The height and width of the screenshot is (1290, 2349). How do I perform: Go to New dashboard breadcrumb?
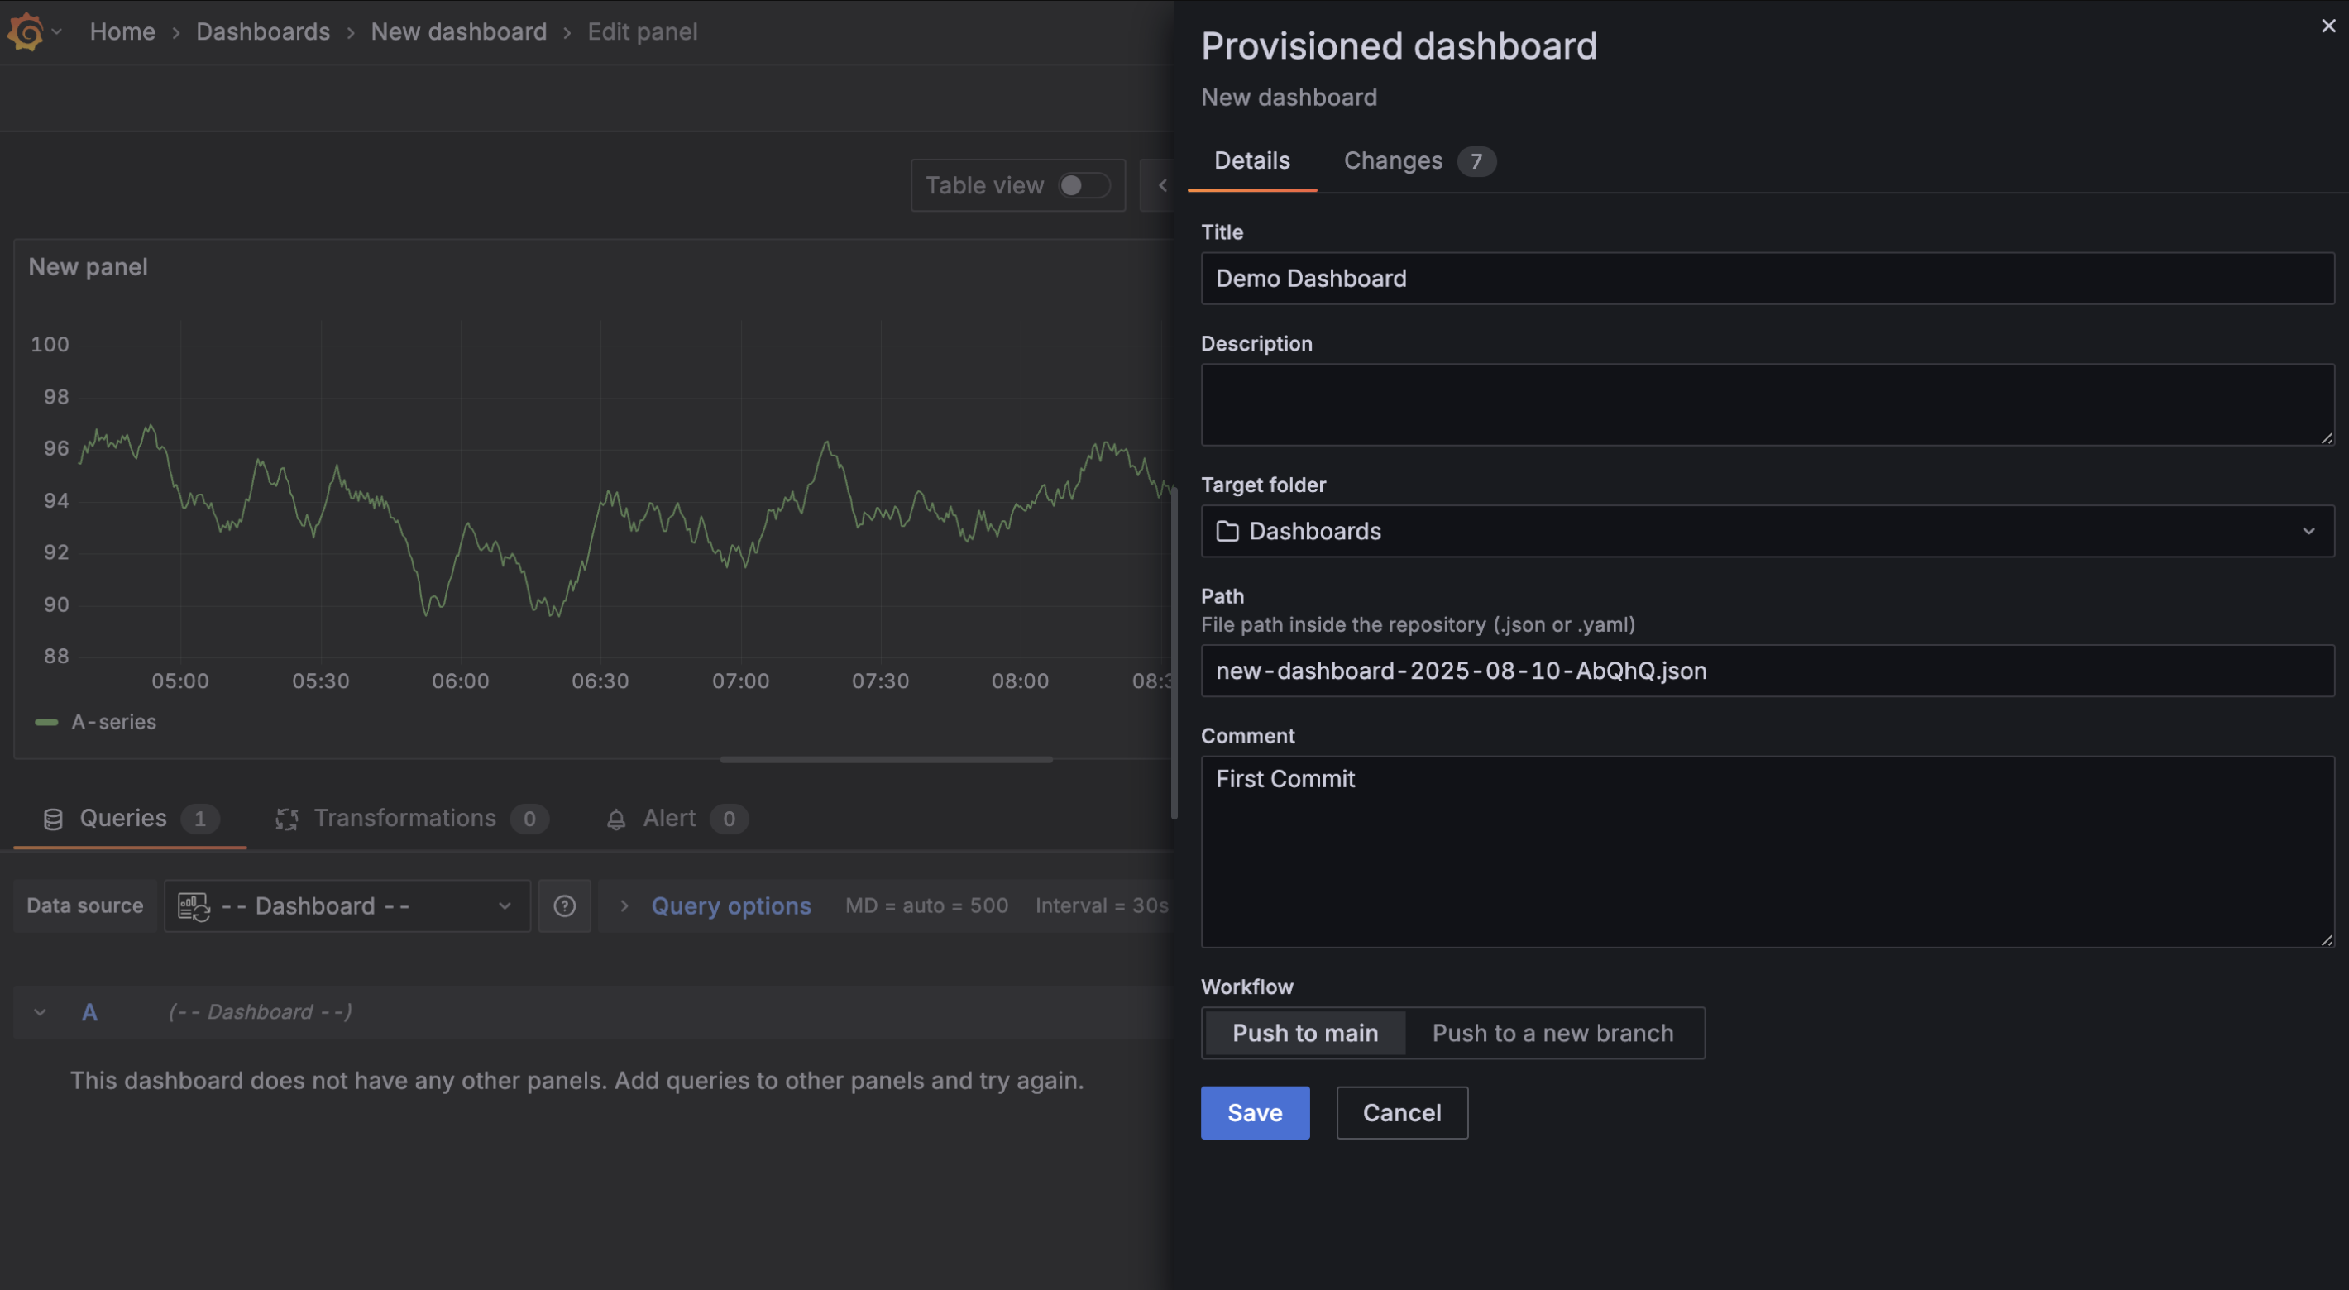(x=459, y=32)
